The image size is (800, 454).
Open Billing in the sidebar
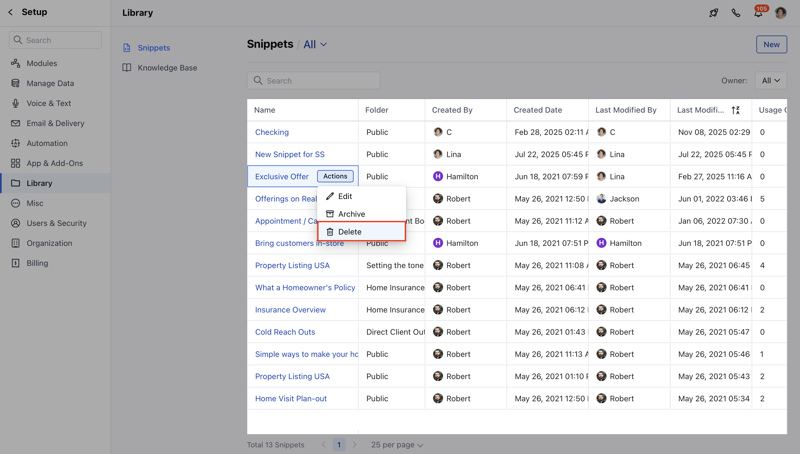[x=37, y=263]
